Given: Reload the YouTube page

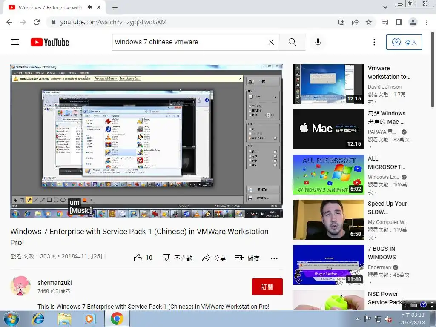Looking at the screenshot, I should tap(37, 22).
